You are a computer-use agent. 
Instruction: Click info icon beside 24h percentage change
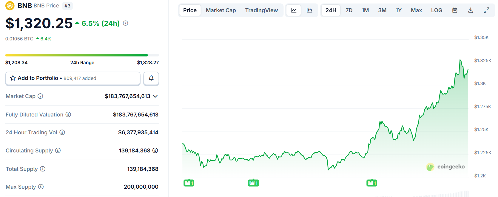tap(126, 23)
